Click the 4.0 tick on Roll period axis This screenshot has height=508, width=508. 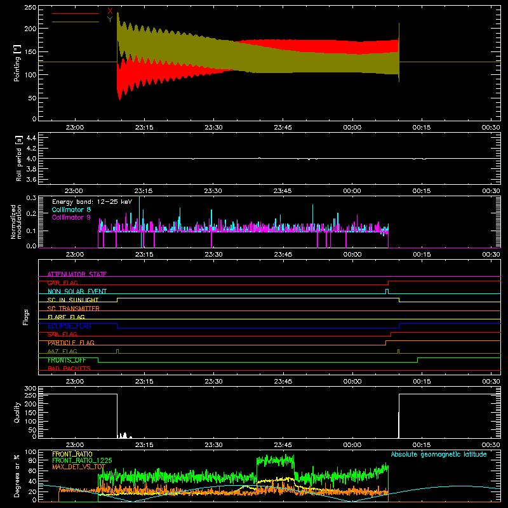click(x=31, y=159)
